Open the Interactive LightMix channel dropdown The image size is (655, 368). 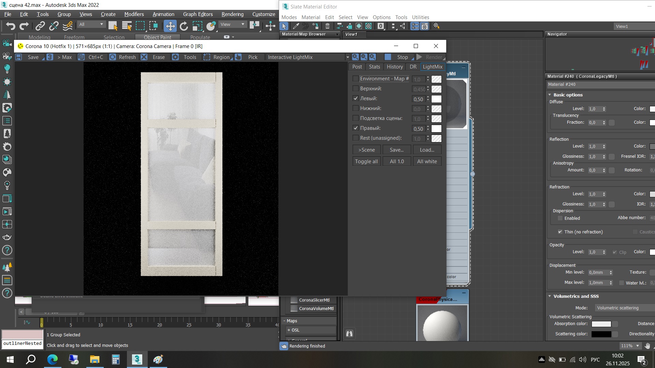click(347, 57)
